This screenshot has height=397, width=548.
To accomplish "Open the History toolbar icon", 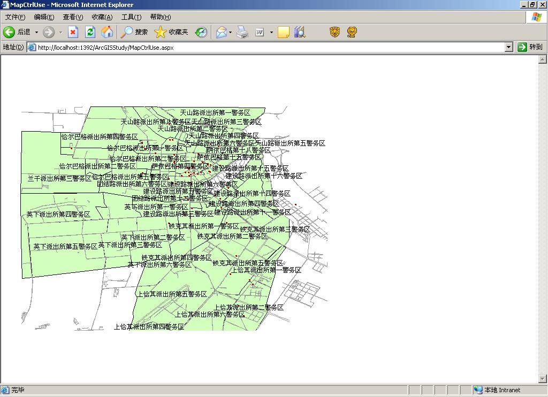I will coord(201,32).
